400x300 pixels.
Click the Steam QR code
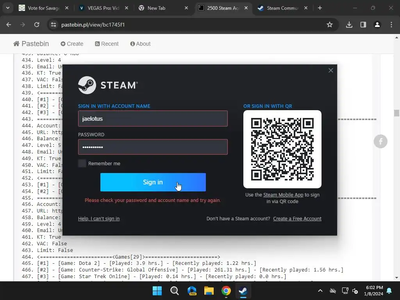pos(282,149)
